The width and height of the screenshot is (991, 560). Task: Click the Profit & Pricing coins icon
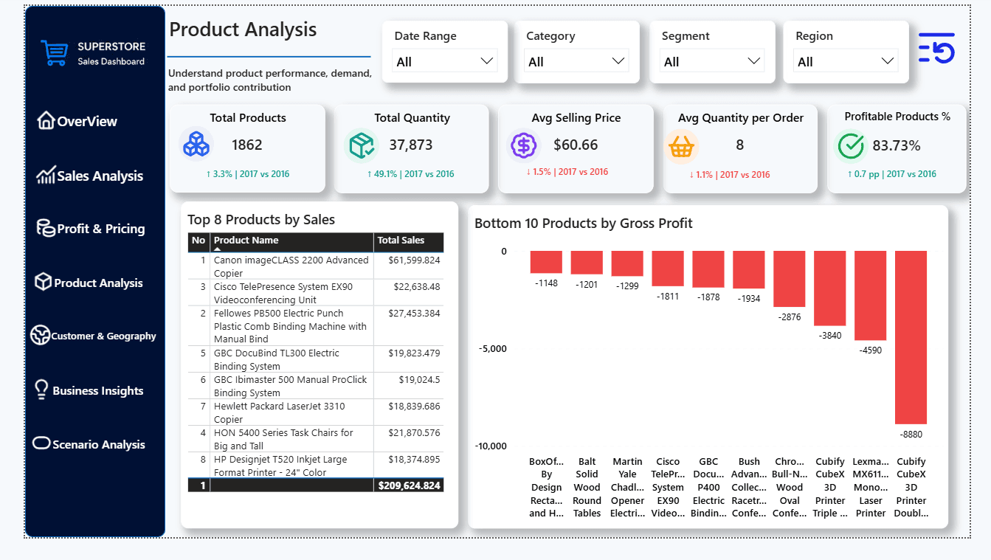pos(46,228)
